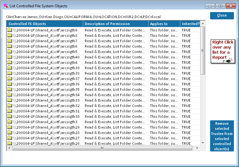This screenshot has height=167, width=239.
Task: Click the folder icon next to arcsigth40
Action: (x=10, y=57)
